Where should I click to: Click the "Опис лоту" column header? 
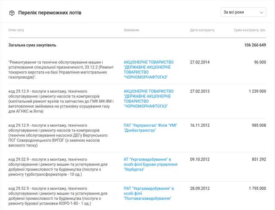17,30
